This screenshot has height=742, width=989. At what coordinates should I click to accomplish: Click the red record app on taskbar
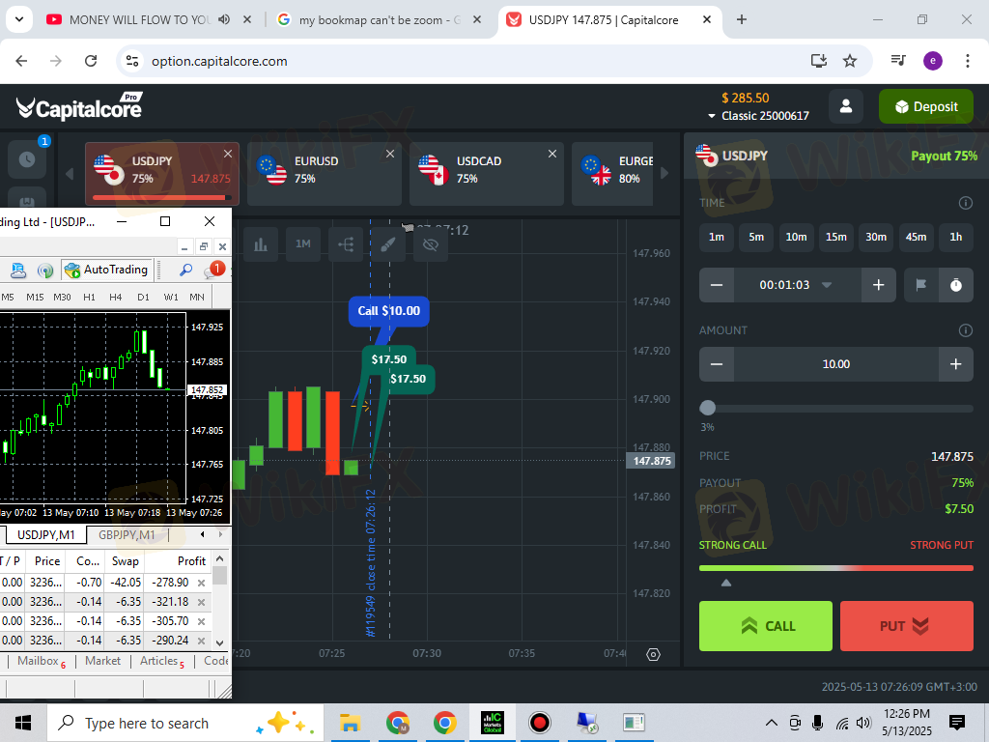[539, 723]
